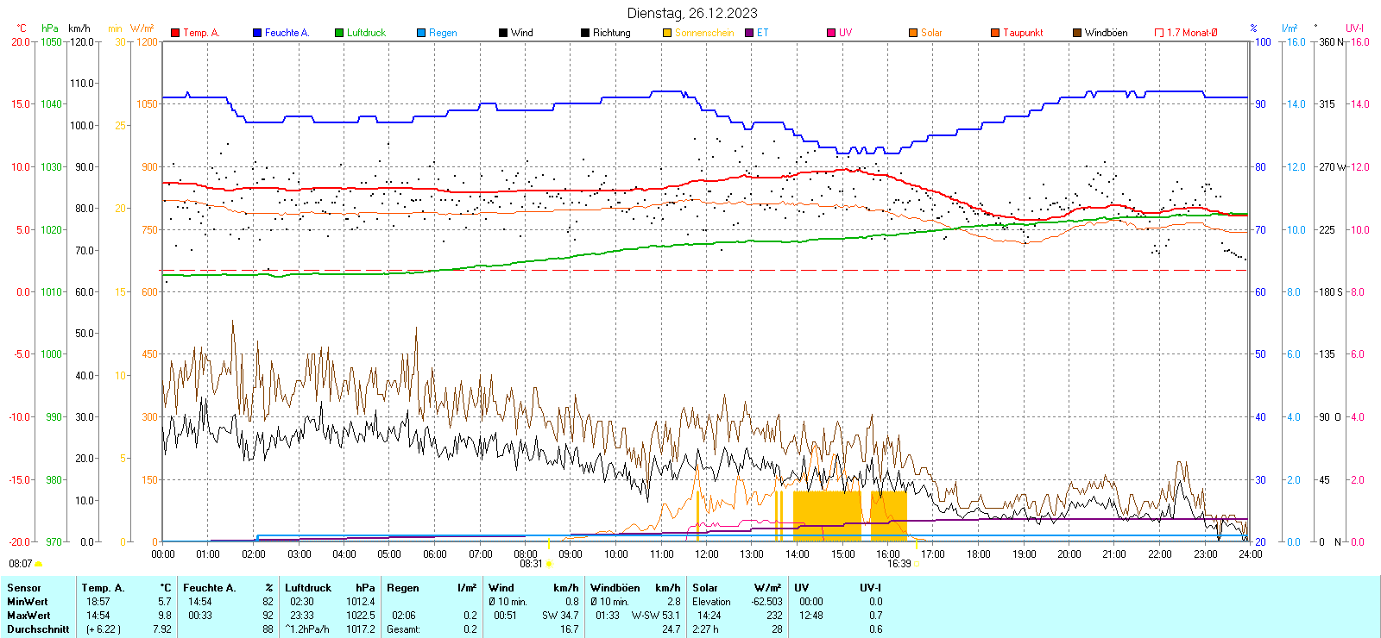
Task: Click the purple ET legend square
Action: [749, 33]
